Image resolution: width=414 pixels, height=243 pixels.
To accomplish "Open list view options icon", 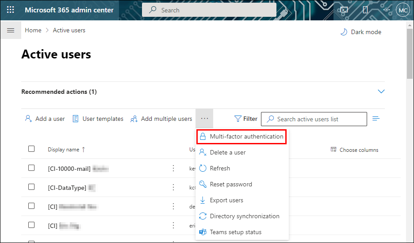I will (x=376, y=119).
